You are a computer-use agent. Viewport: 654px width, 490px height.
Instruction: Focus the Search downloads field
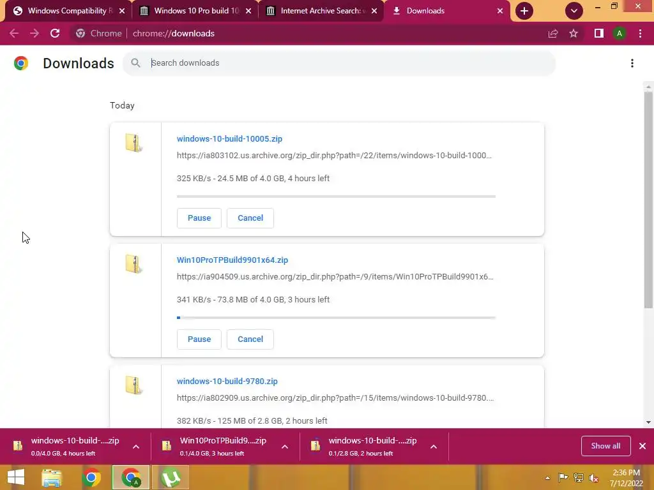[x=339, y=63]
